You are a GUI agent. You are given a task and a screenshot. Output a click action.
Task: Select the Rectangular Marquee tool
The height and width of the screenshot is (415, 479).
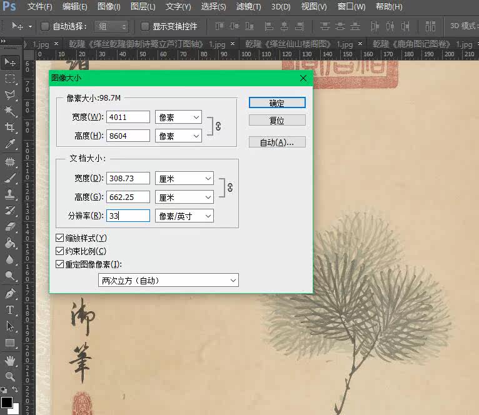click(10, 79)
